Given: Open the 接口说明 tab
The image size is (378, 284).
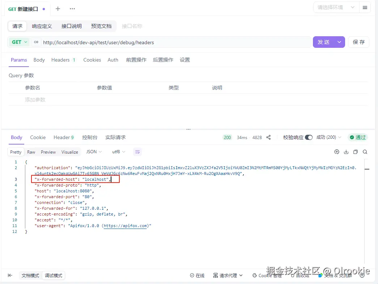Looking at the screenshot, I should [72, 26].
